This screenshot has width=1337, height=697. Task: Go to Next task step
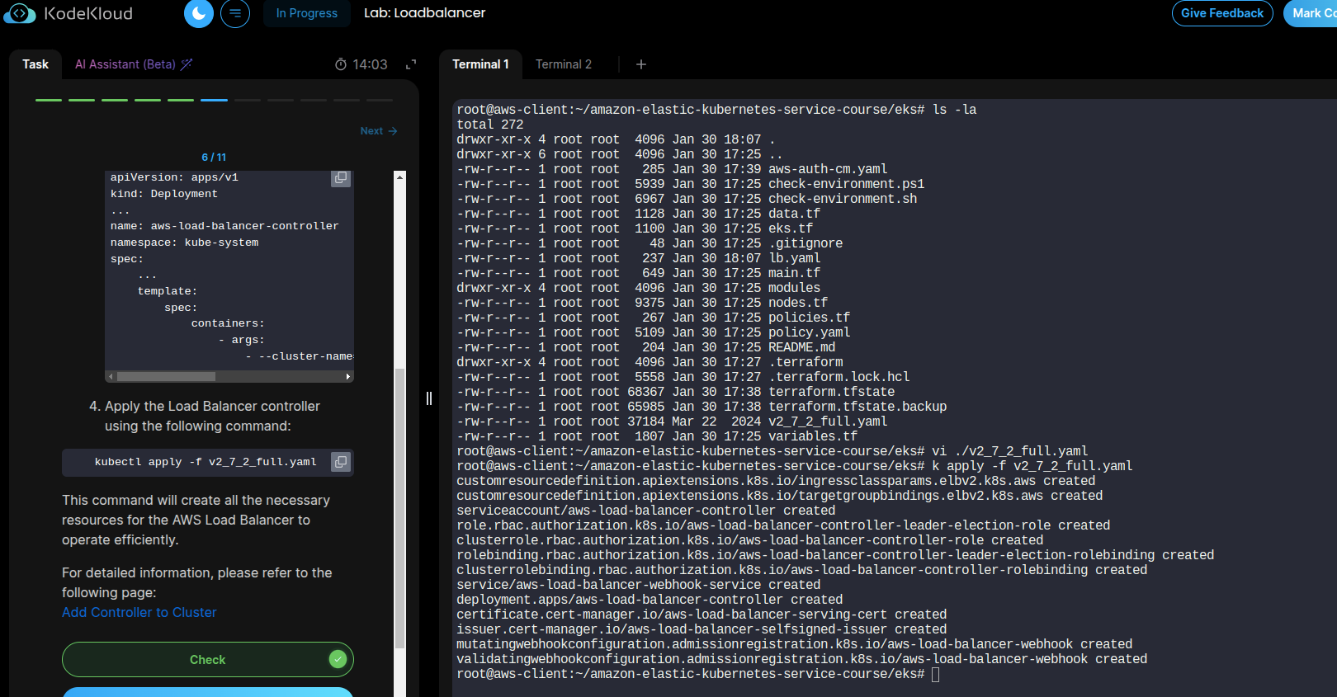(x=379, y=131)
